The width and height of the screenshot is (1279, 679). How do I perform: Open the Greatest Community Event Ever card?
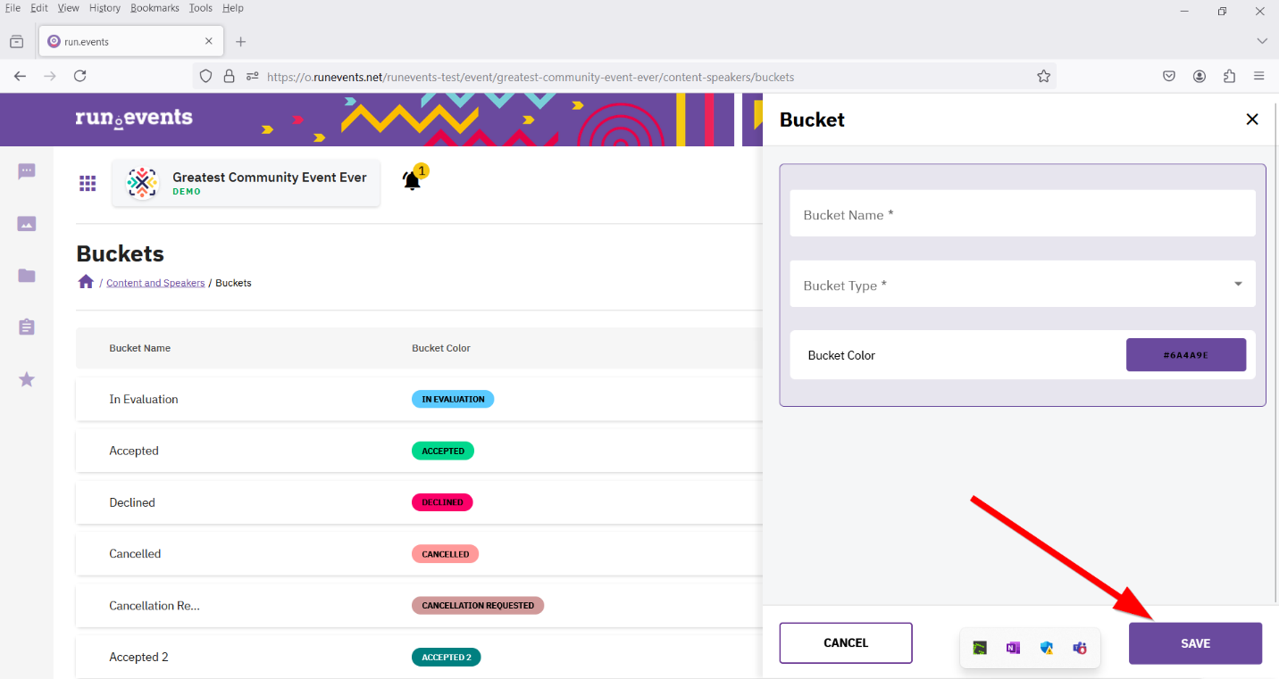point(246,183)
